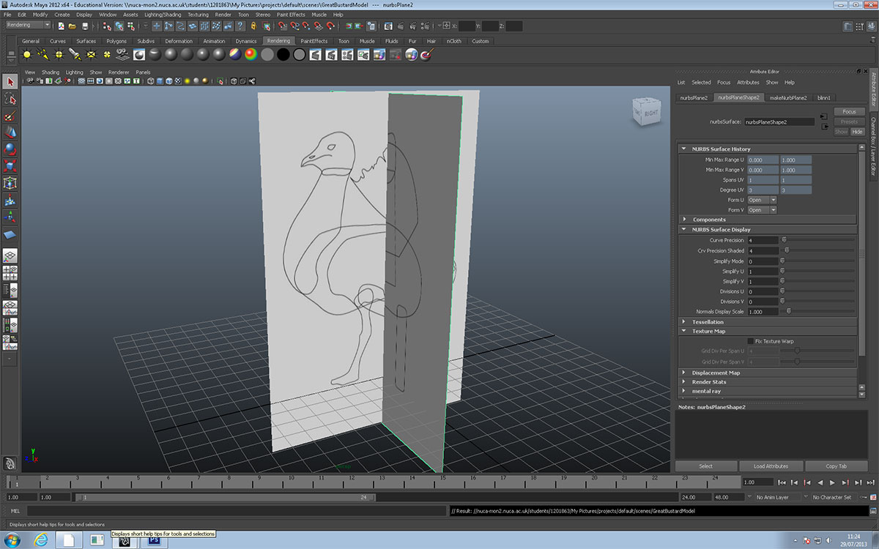Click the Curve Precision slider
This screenshot has height=549, width=879.
coord(817,240)
